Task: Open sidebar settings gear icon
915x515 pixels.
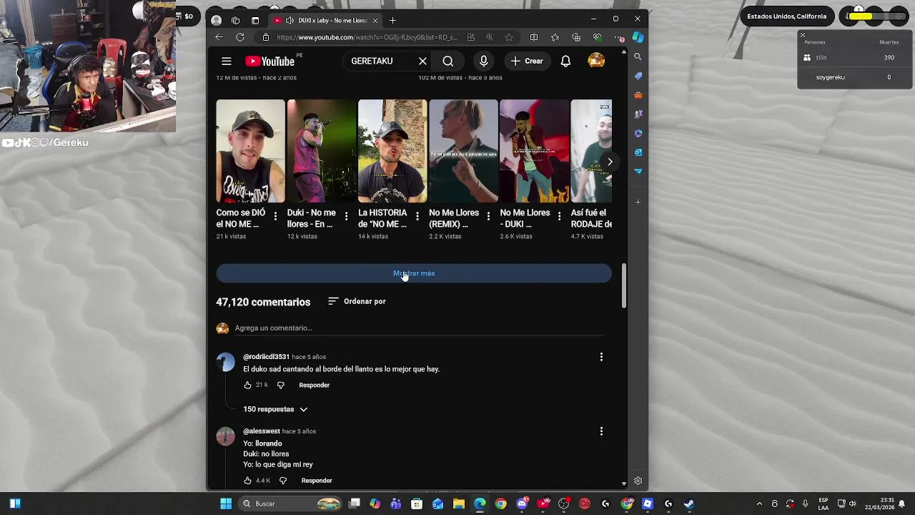Action: pyautogui.click(x=638, y=481)
